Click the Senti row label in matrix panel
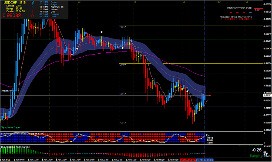 click(x=210, y=143)
